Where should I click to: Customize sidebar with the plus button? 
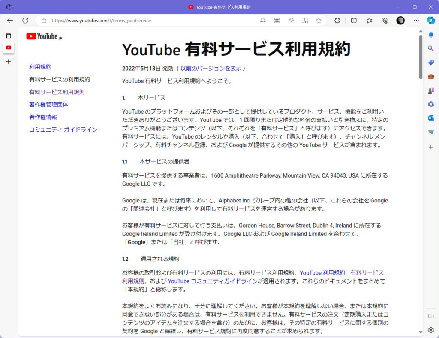(431, 147)
